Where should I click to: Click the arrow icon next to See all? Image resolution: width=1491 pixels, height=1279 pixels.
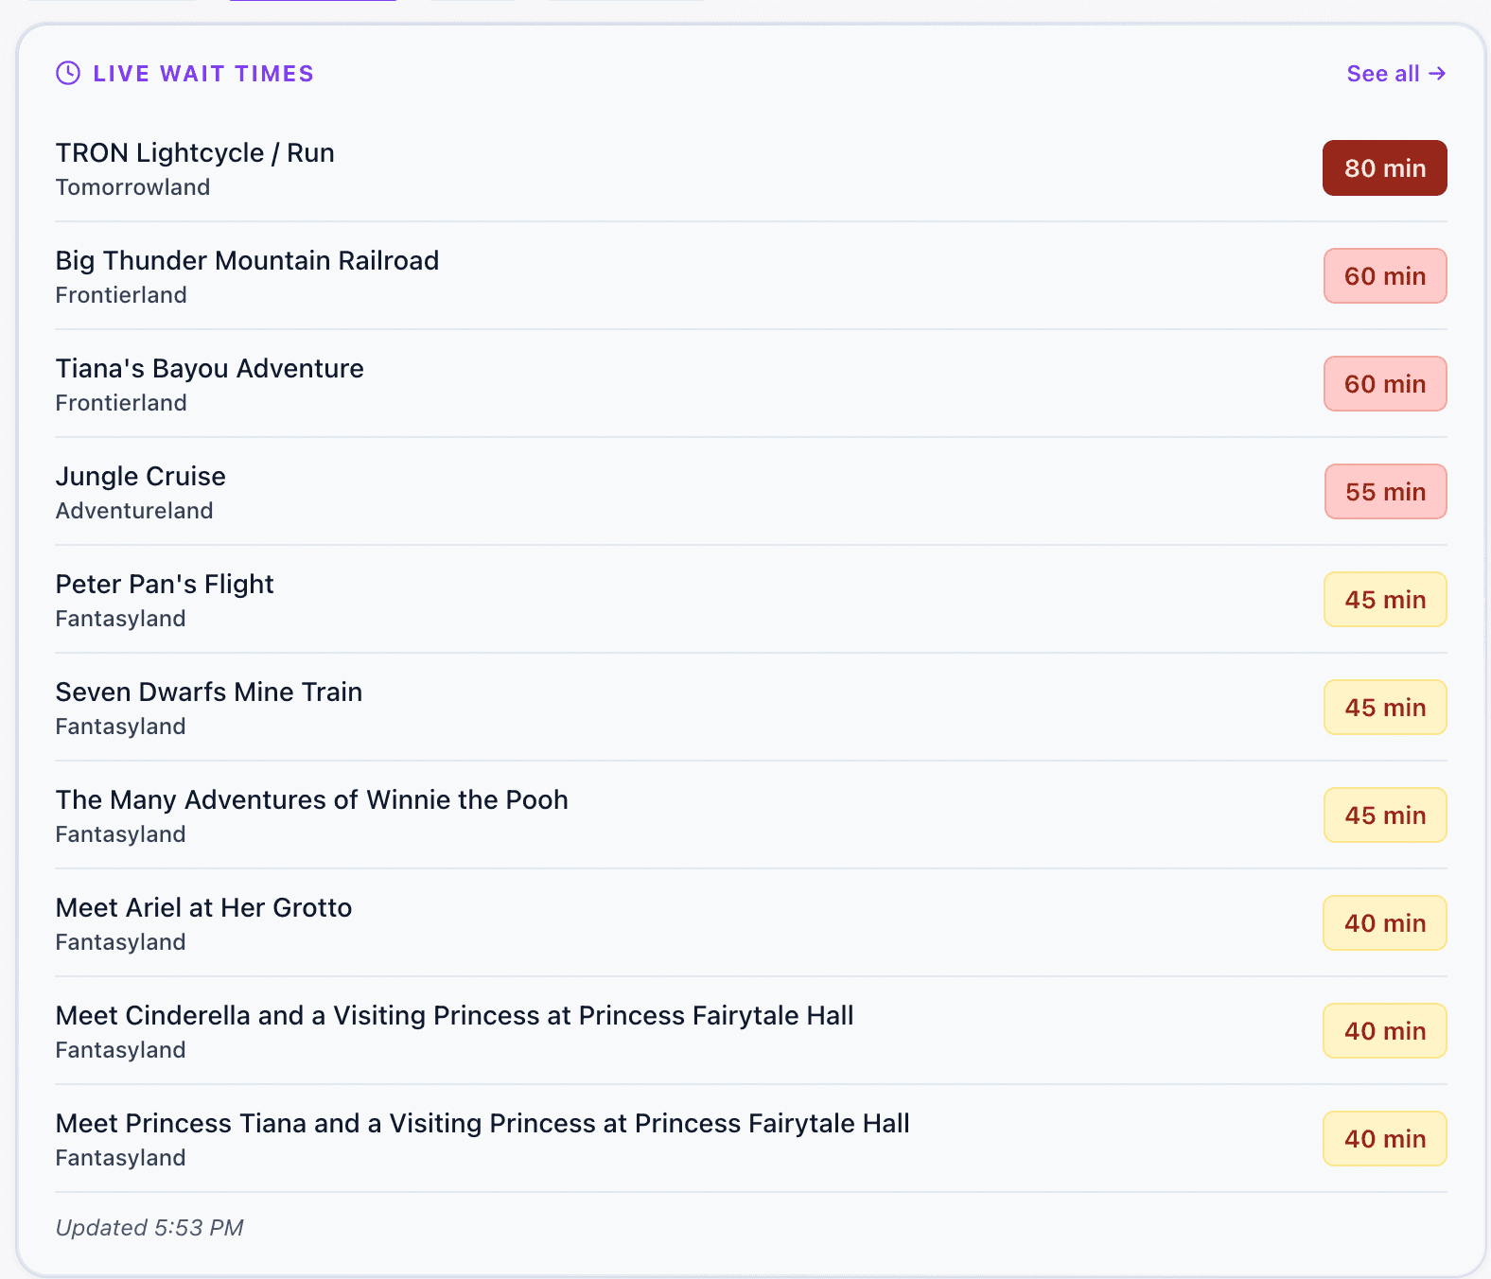pos(1437,73)
